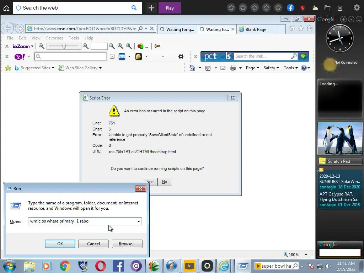This screenshot has width=364, height=273.
Task: Open Opera from the taskbar
Action: 100,266
